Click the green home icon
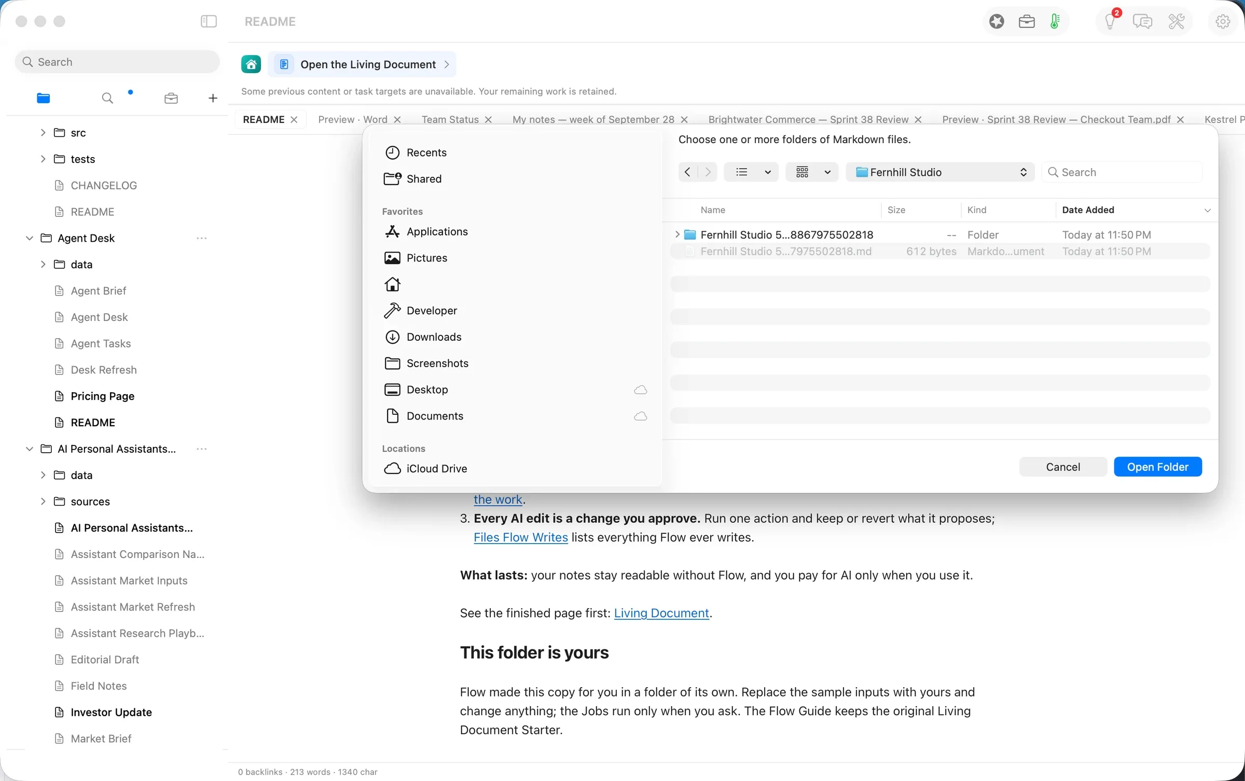 point(251,64)
